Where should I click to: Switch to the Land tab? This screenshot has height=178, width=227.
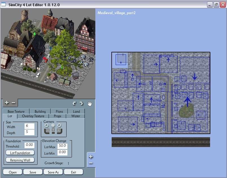click(x=76, y=111)
